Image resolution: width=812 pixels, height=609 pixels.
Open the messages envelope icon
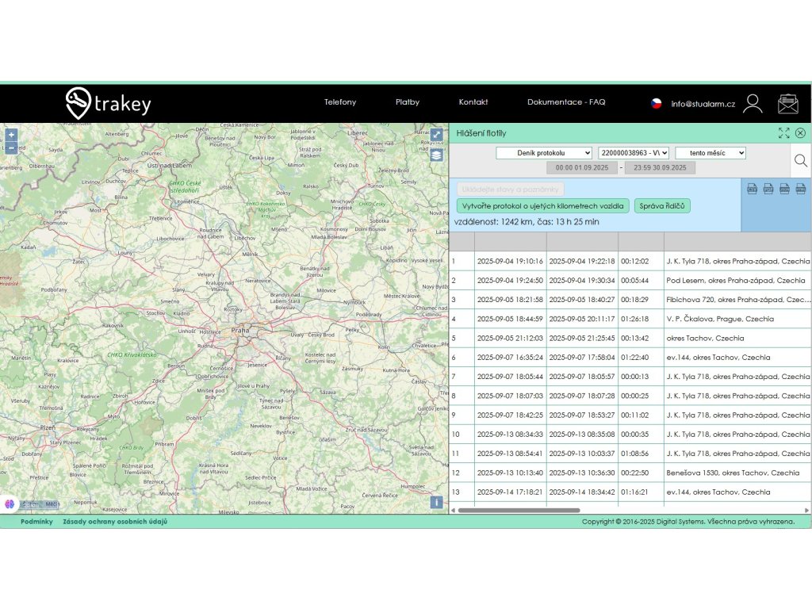click(787, 103)
